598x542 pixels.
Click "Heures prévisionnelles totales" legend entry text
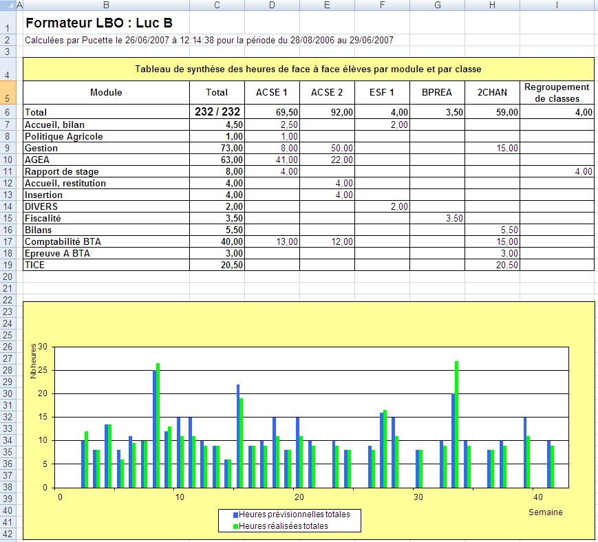coord(294,514)
